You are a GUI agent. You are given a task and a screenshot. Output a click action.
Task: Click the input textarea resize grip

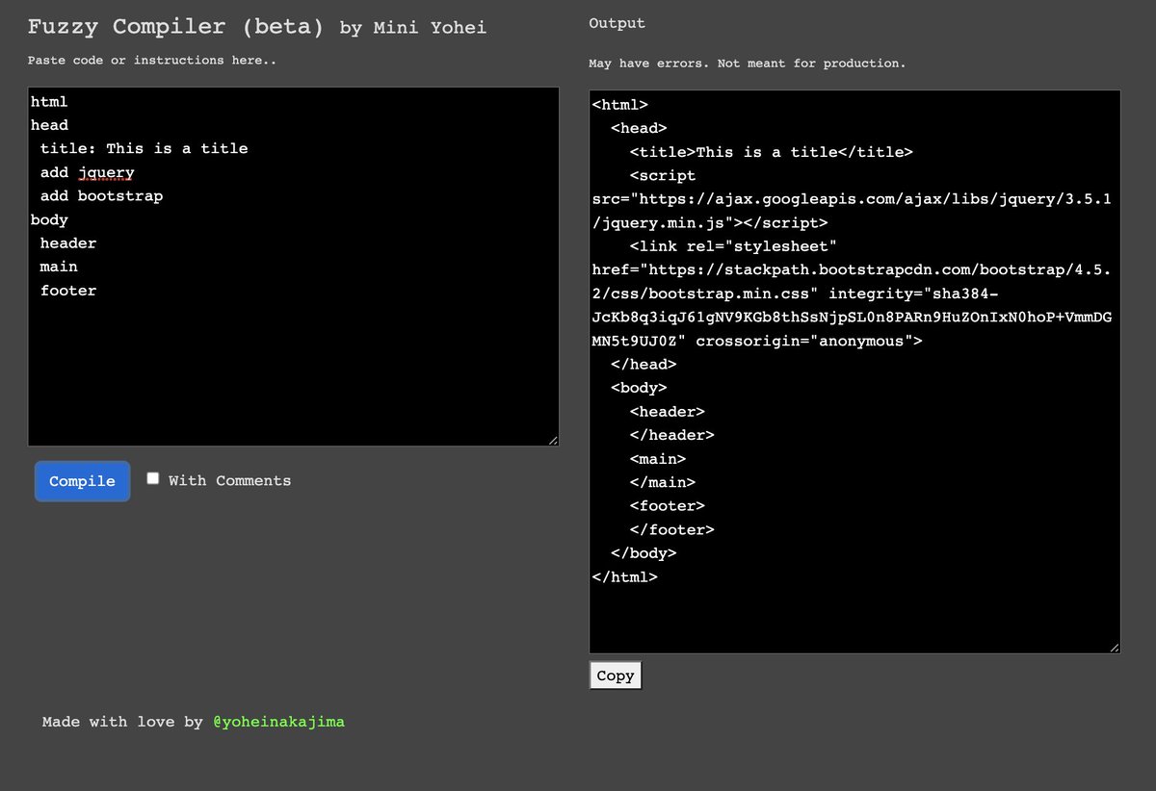(x=554, y=439)
